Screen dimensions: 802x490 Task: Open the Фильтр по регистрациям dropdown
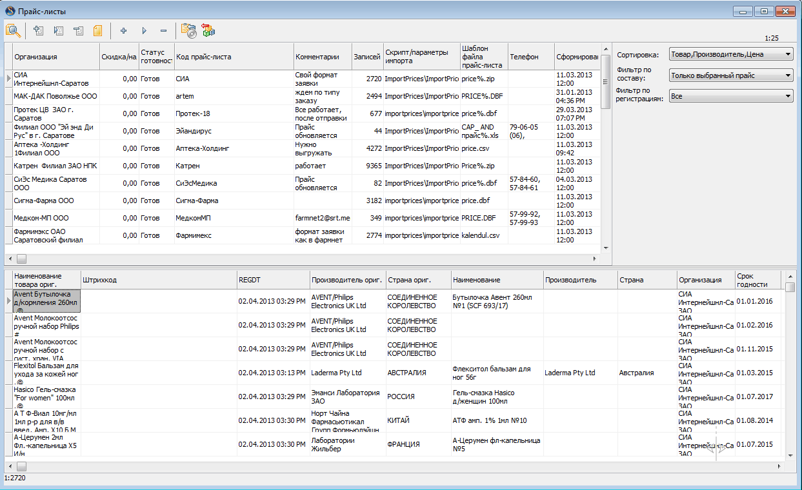[x=731, y=96]
